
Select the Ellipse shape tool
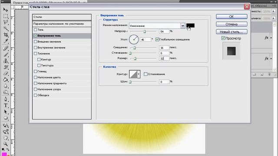tap(6, 118)
